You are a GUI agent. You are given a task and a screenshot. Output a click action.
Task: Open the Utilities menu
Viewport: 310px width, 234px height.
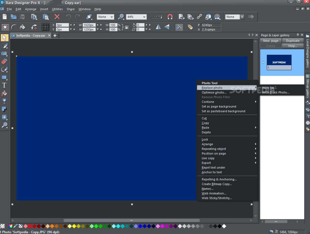57,9
